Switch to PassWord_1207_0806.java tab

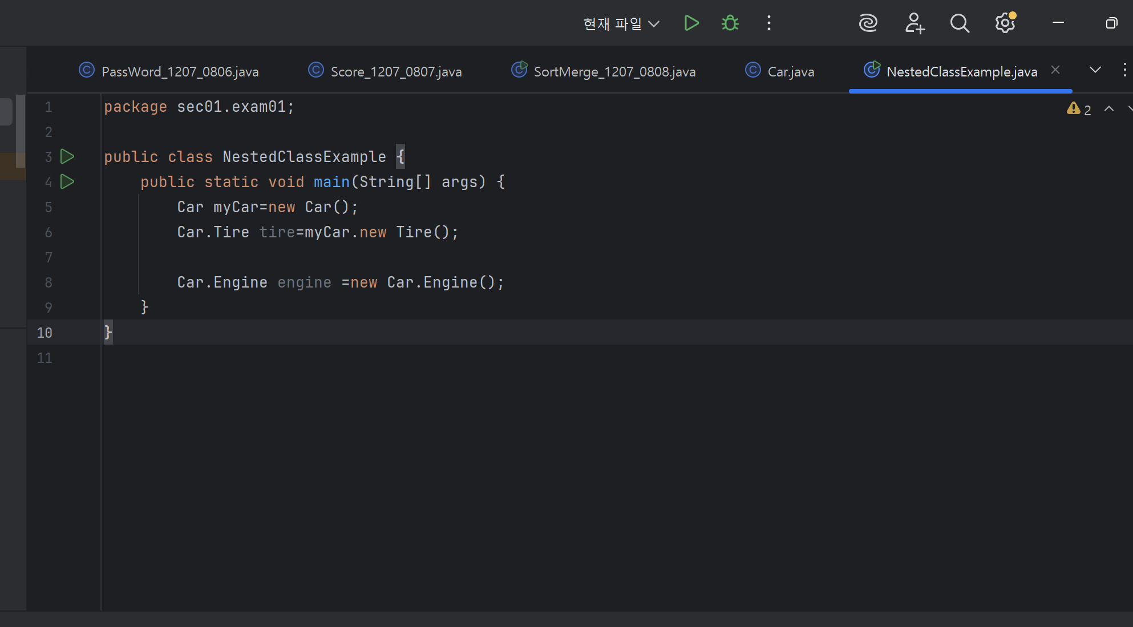180,72
